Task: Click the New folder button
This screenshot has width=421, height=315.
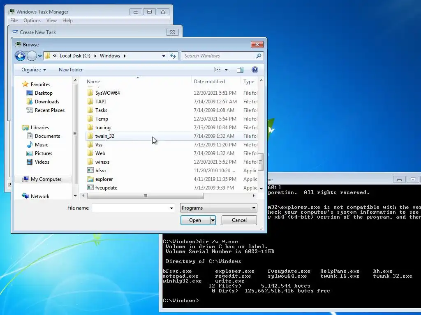Action: click(71, 70)
